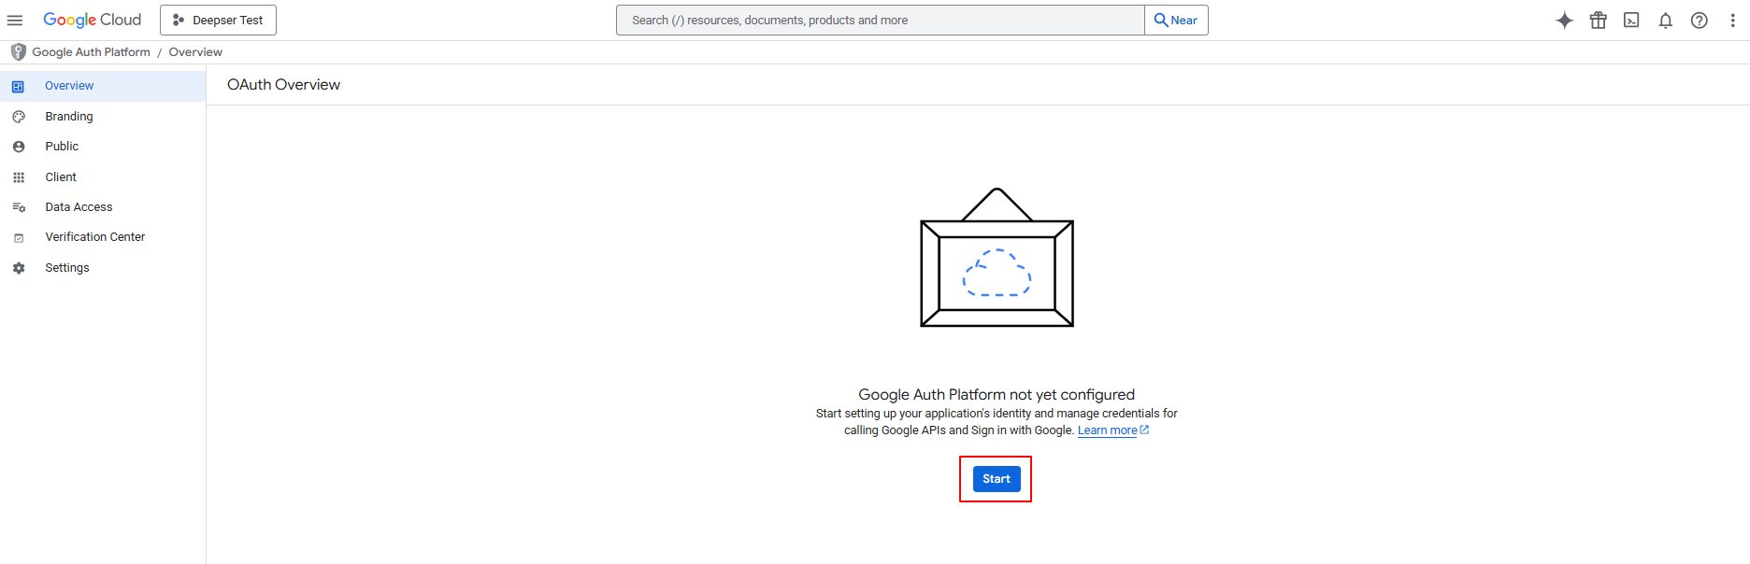Click the resource search input field
1750x564 pixels.
[880, 20]
